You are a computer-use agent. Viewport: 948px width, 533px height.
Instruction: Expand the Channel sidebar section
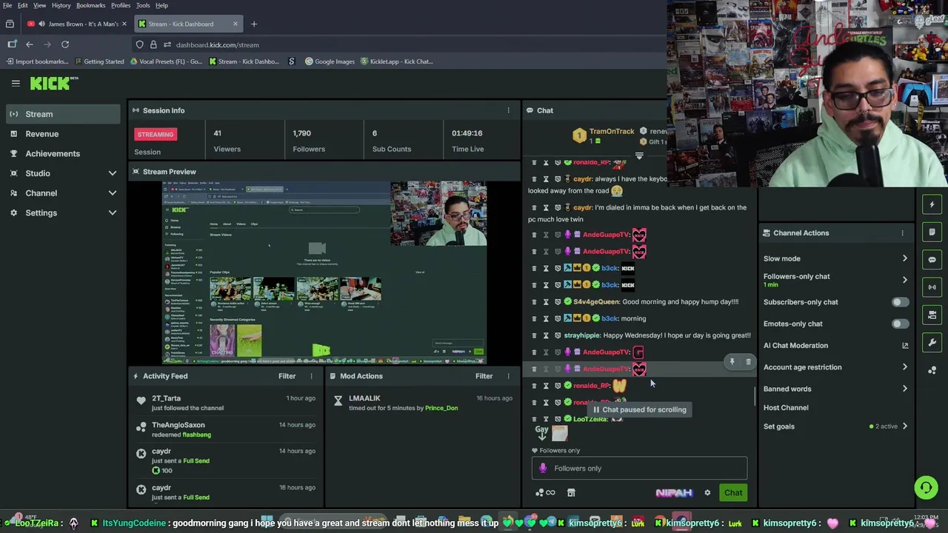[113, 193]
